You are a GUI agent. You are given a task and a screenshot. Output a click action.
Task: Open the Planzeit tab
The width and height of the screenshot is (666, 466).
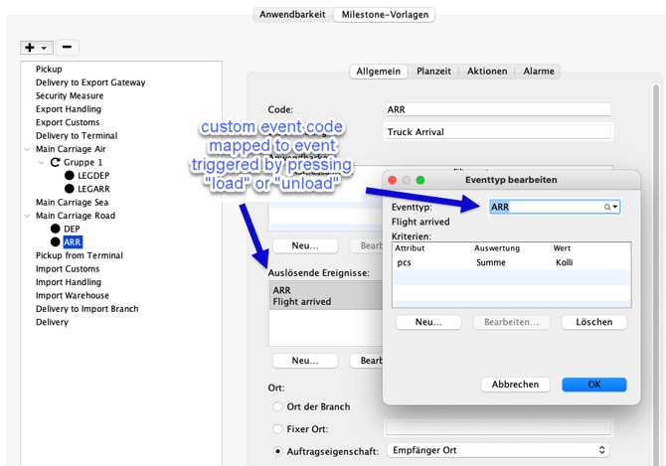point(433,72)
